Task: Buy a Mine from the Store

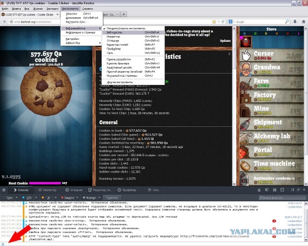Action: [x=271, y=110]
